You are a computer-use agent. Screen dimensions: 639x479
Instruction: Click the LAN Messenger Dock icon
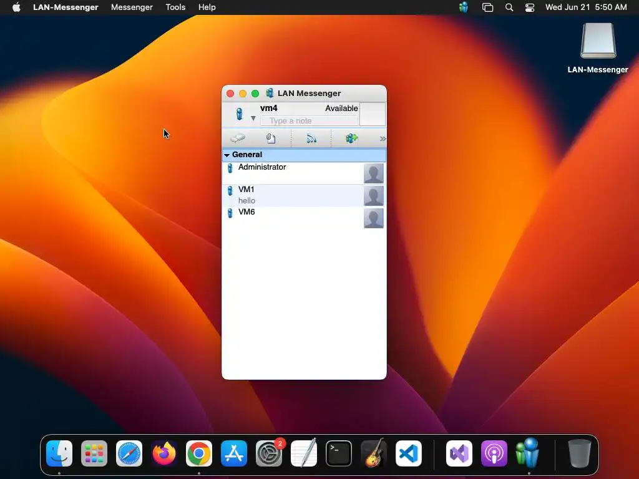click(x=528, y=453)
